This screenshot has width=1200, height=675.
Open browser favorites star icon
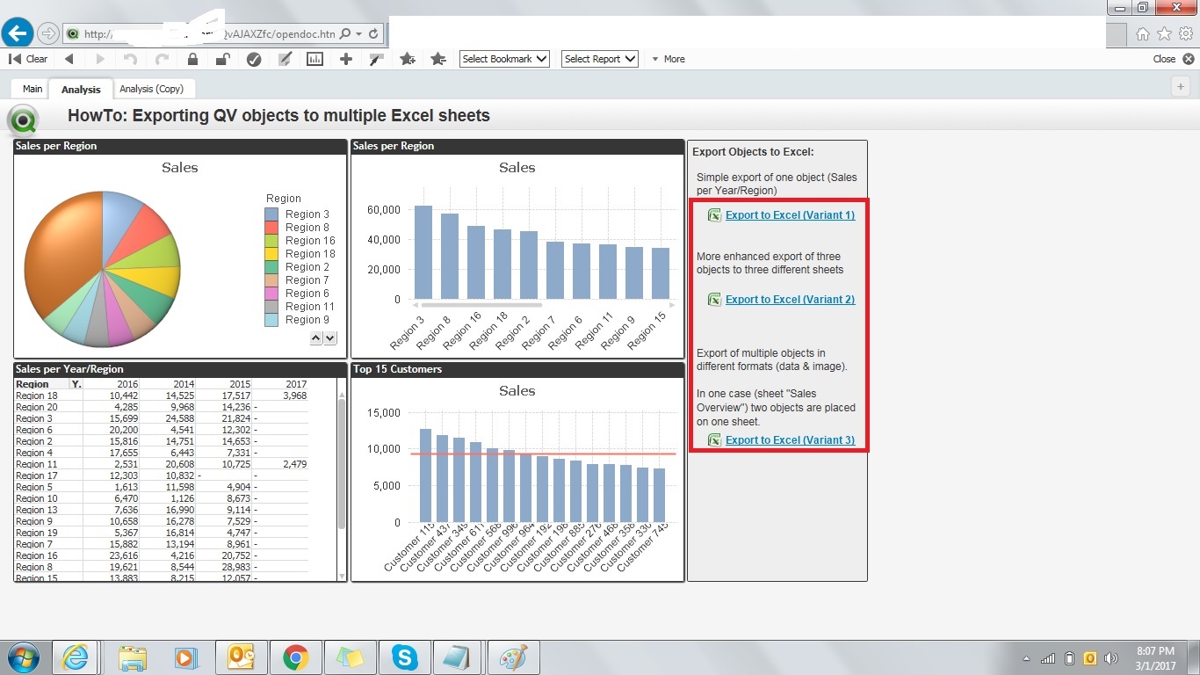pyautogui.click(x=1164, y=33)
